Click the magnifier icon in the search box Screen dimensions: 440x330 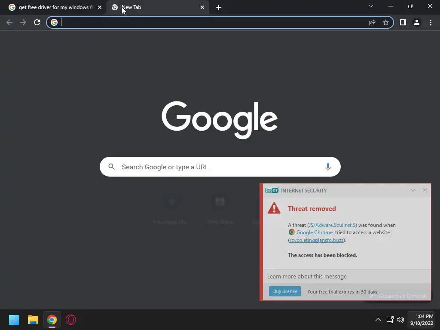pos(111,167)
